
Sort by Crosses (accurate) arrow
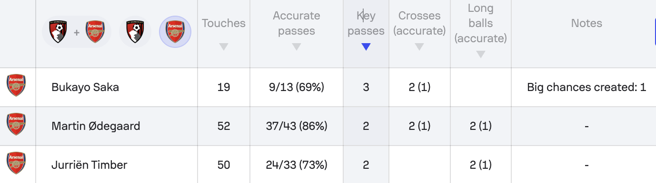pyautogui.click(x=419, y=47)
